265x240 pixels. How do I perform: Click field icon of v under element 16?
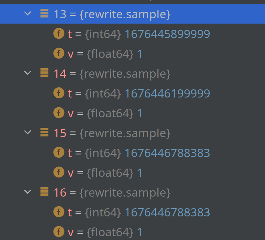click(59, 232)
